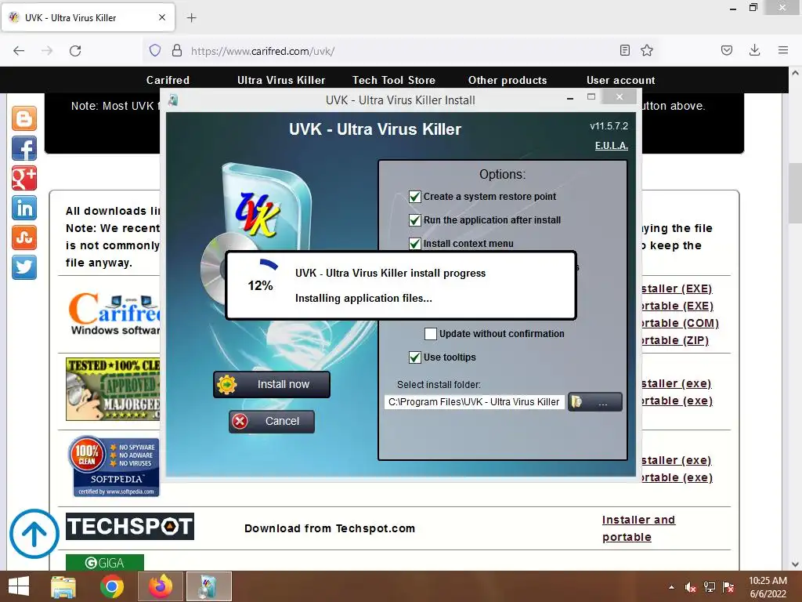Open the Firefox downloads panel
802x602 pixels.
point(754,50)
